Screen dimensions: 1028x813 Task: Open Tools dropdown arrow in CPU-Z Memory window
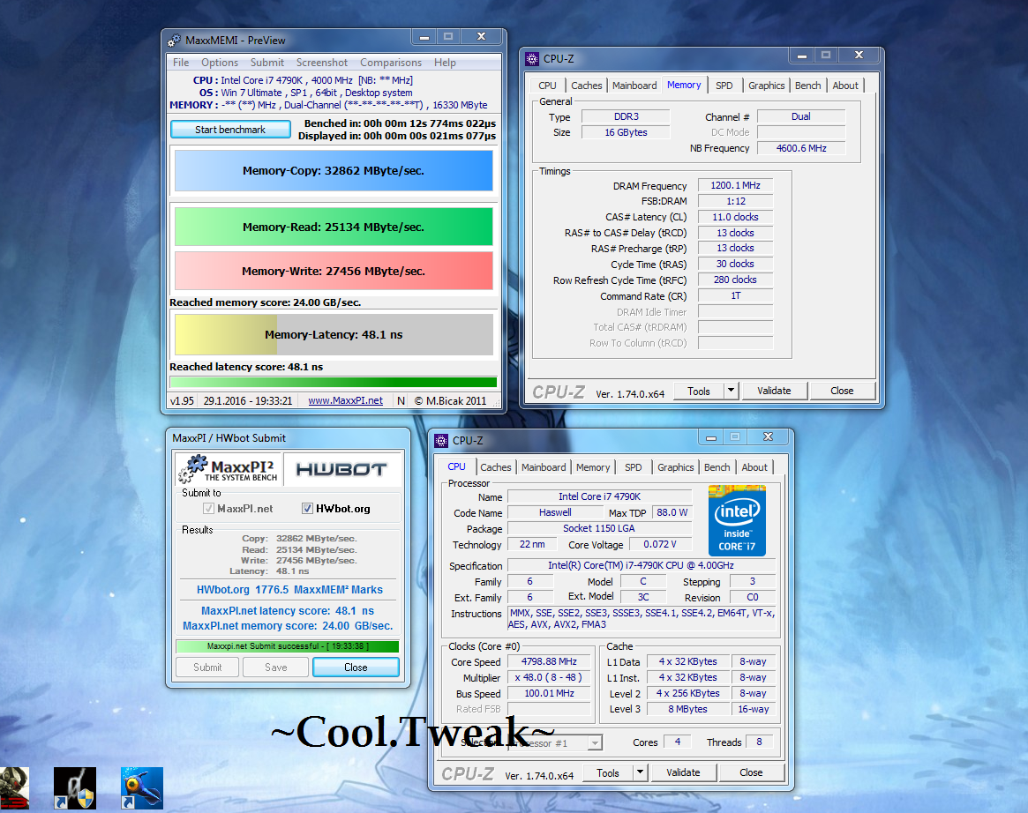pyautogui.click(x=731, y=392)
